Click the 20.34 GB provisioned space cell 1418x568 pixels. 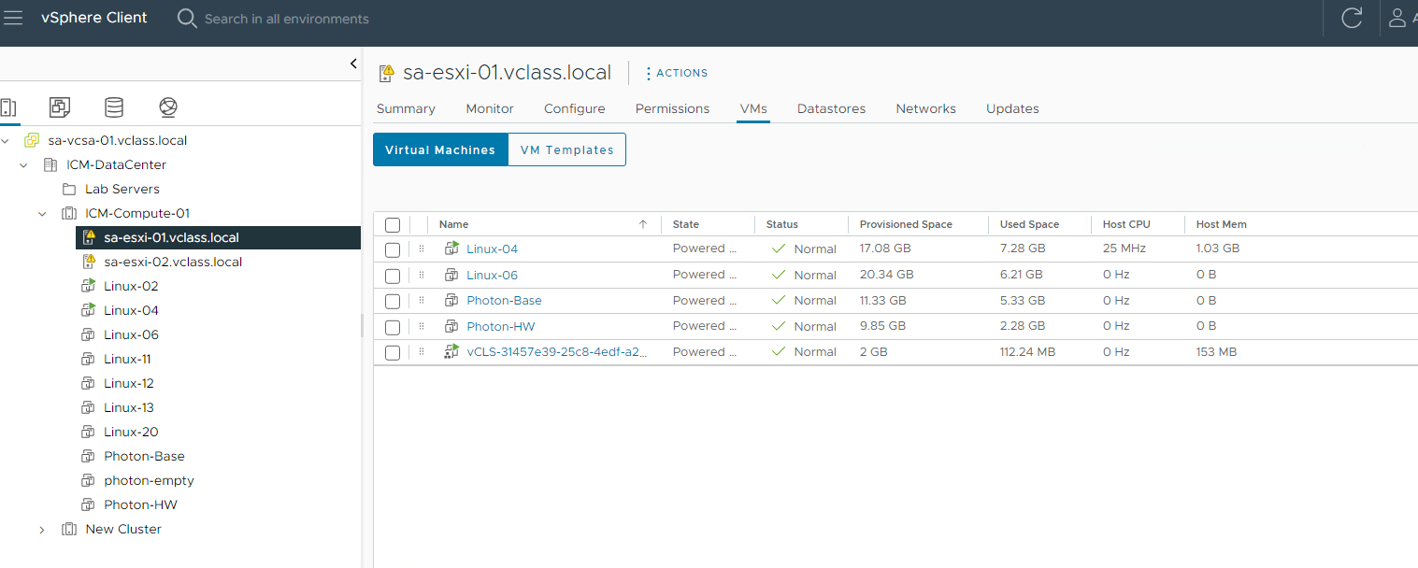(886, 275)
